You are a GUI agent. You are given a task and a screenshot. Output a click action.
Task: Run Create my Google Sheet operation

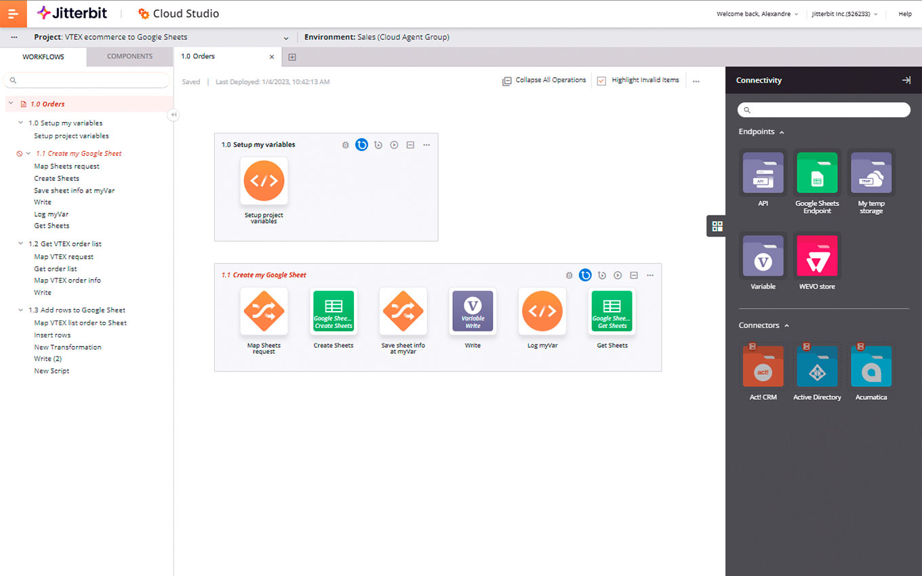(x=618, y=275)
